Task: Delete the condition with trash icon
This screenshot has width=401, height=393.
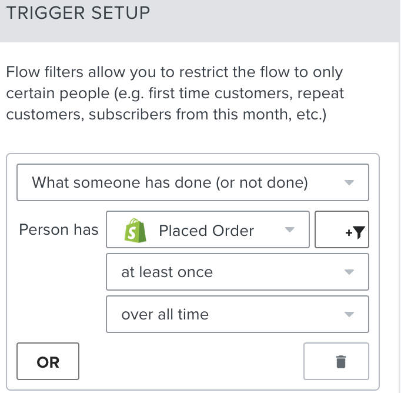Action: 340,362
